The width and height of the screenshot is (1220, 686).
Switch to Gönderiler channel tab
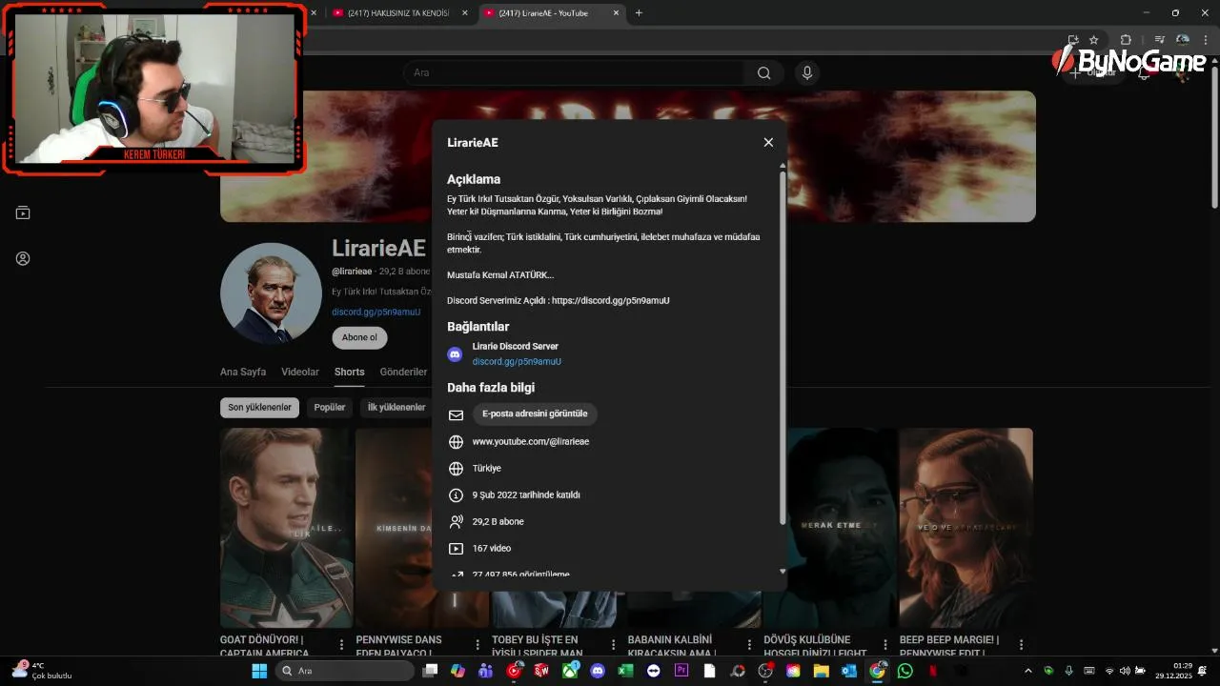click(x=403, y=372)
